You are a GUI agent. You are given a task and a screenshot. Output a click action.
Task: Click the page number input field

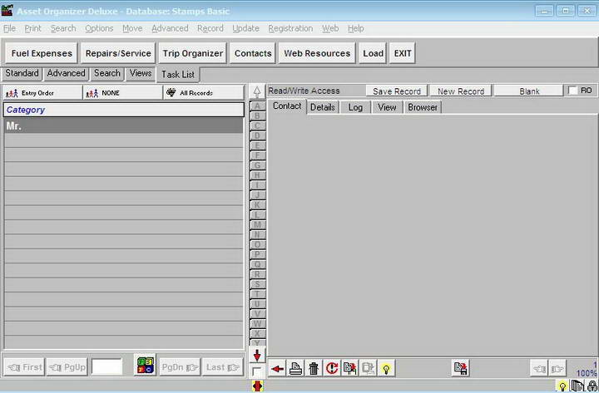pos(106,367)
